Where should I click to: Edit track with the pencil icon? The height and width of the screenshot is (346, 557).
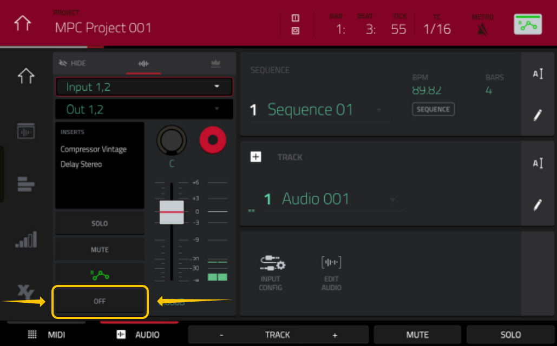pyautogui.click(x=538, y=205)
